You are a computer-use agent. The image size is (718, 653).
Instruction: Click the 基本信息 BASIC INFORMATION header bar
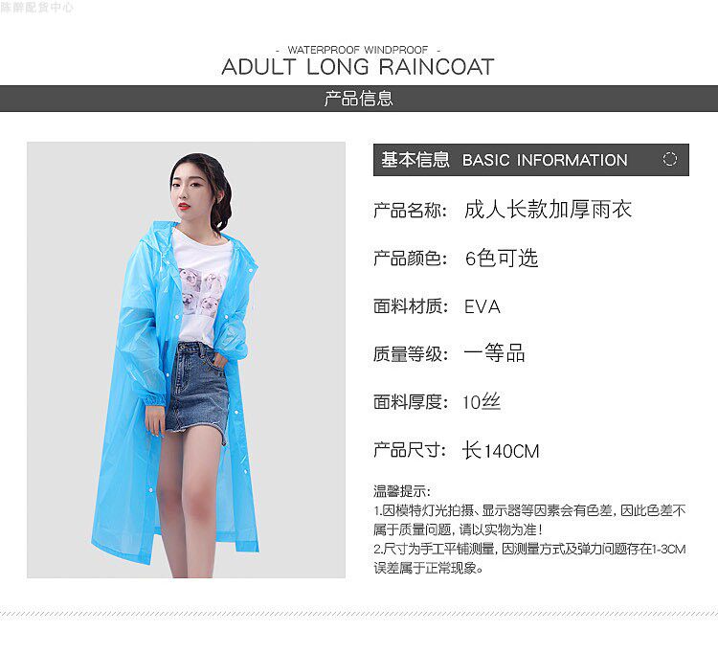pyautogui.click(x=531, y=160)
